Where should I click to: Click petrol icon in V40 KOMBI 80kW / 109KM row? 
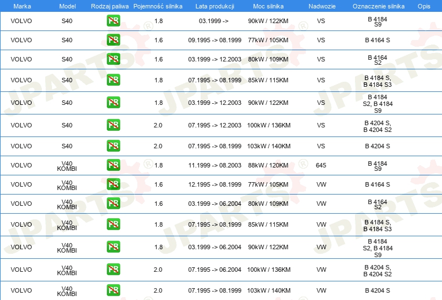click(x=113, y=203)
